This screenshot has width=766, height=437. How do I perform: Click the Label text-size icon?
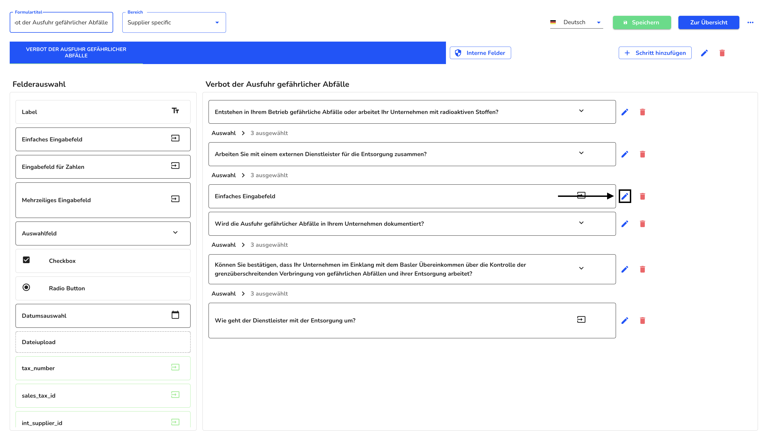(x=175, y=111)
